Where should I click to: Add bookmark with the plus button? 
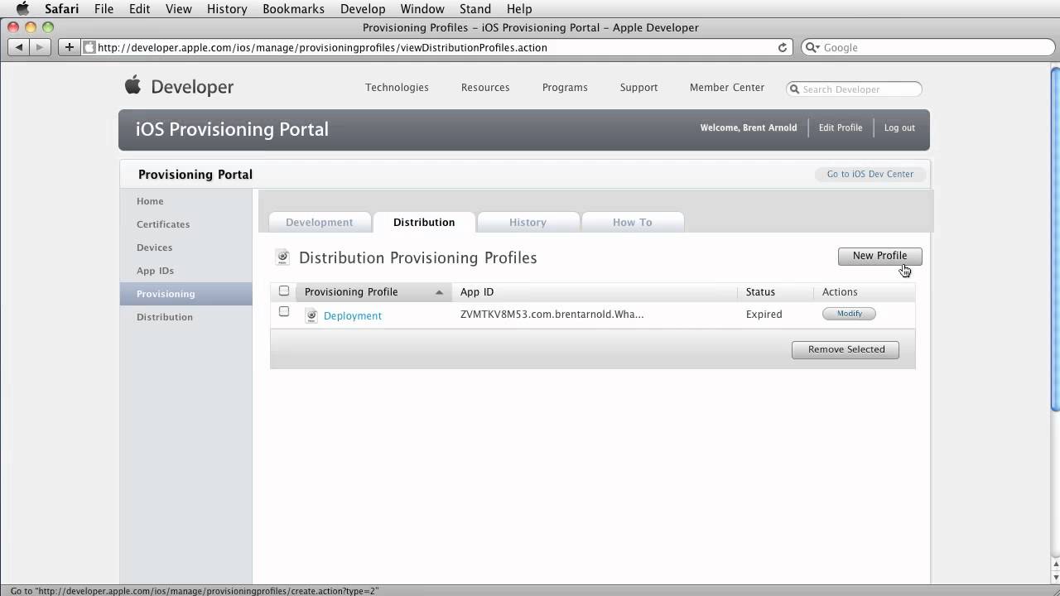tap(69, 47)
